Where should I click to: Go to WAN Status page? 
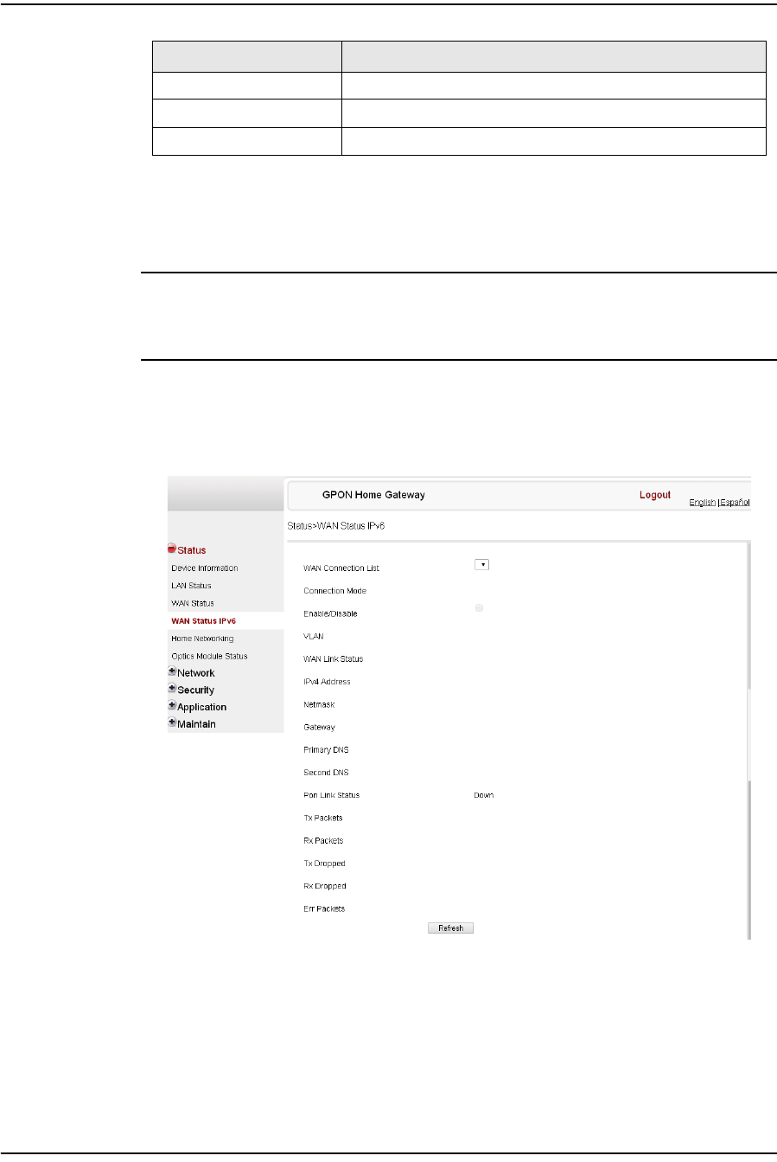tap(193, 603)
